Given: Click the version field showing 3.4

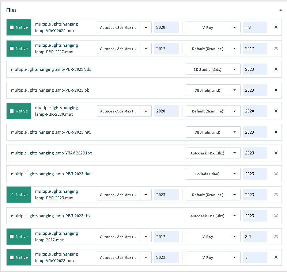Looking at the screenshot, I should [255, 237].
